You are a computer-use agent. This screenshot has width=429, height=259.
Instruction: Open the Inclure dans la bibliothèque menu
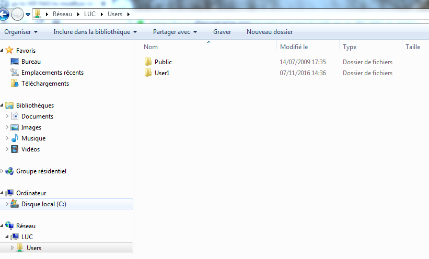[x=95, y=32]
